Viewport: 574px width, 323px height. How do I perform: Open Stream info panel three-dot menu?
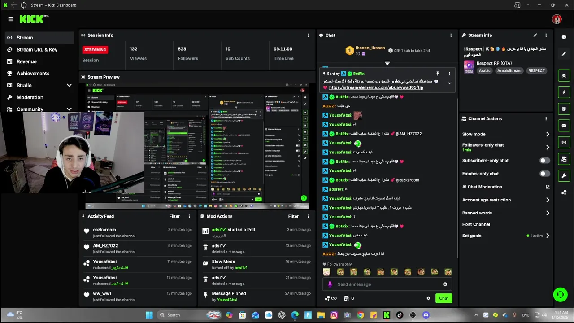coord(546,35)
